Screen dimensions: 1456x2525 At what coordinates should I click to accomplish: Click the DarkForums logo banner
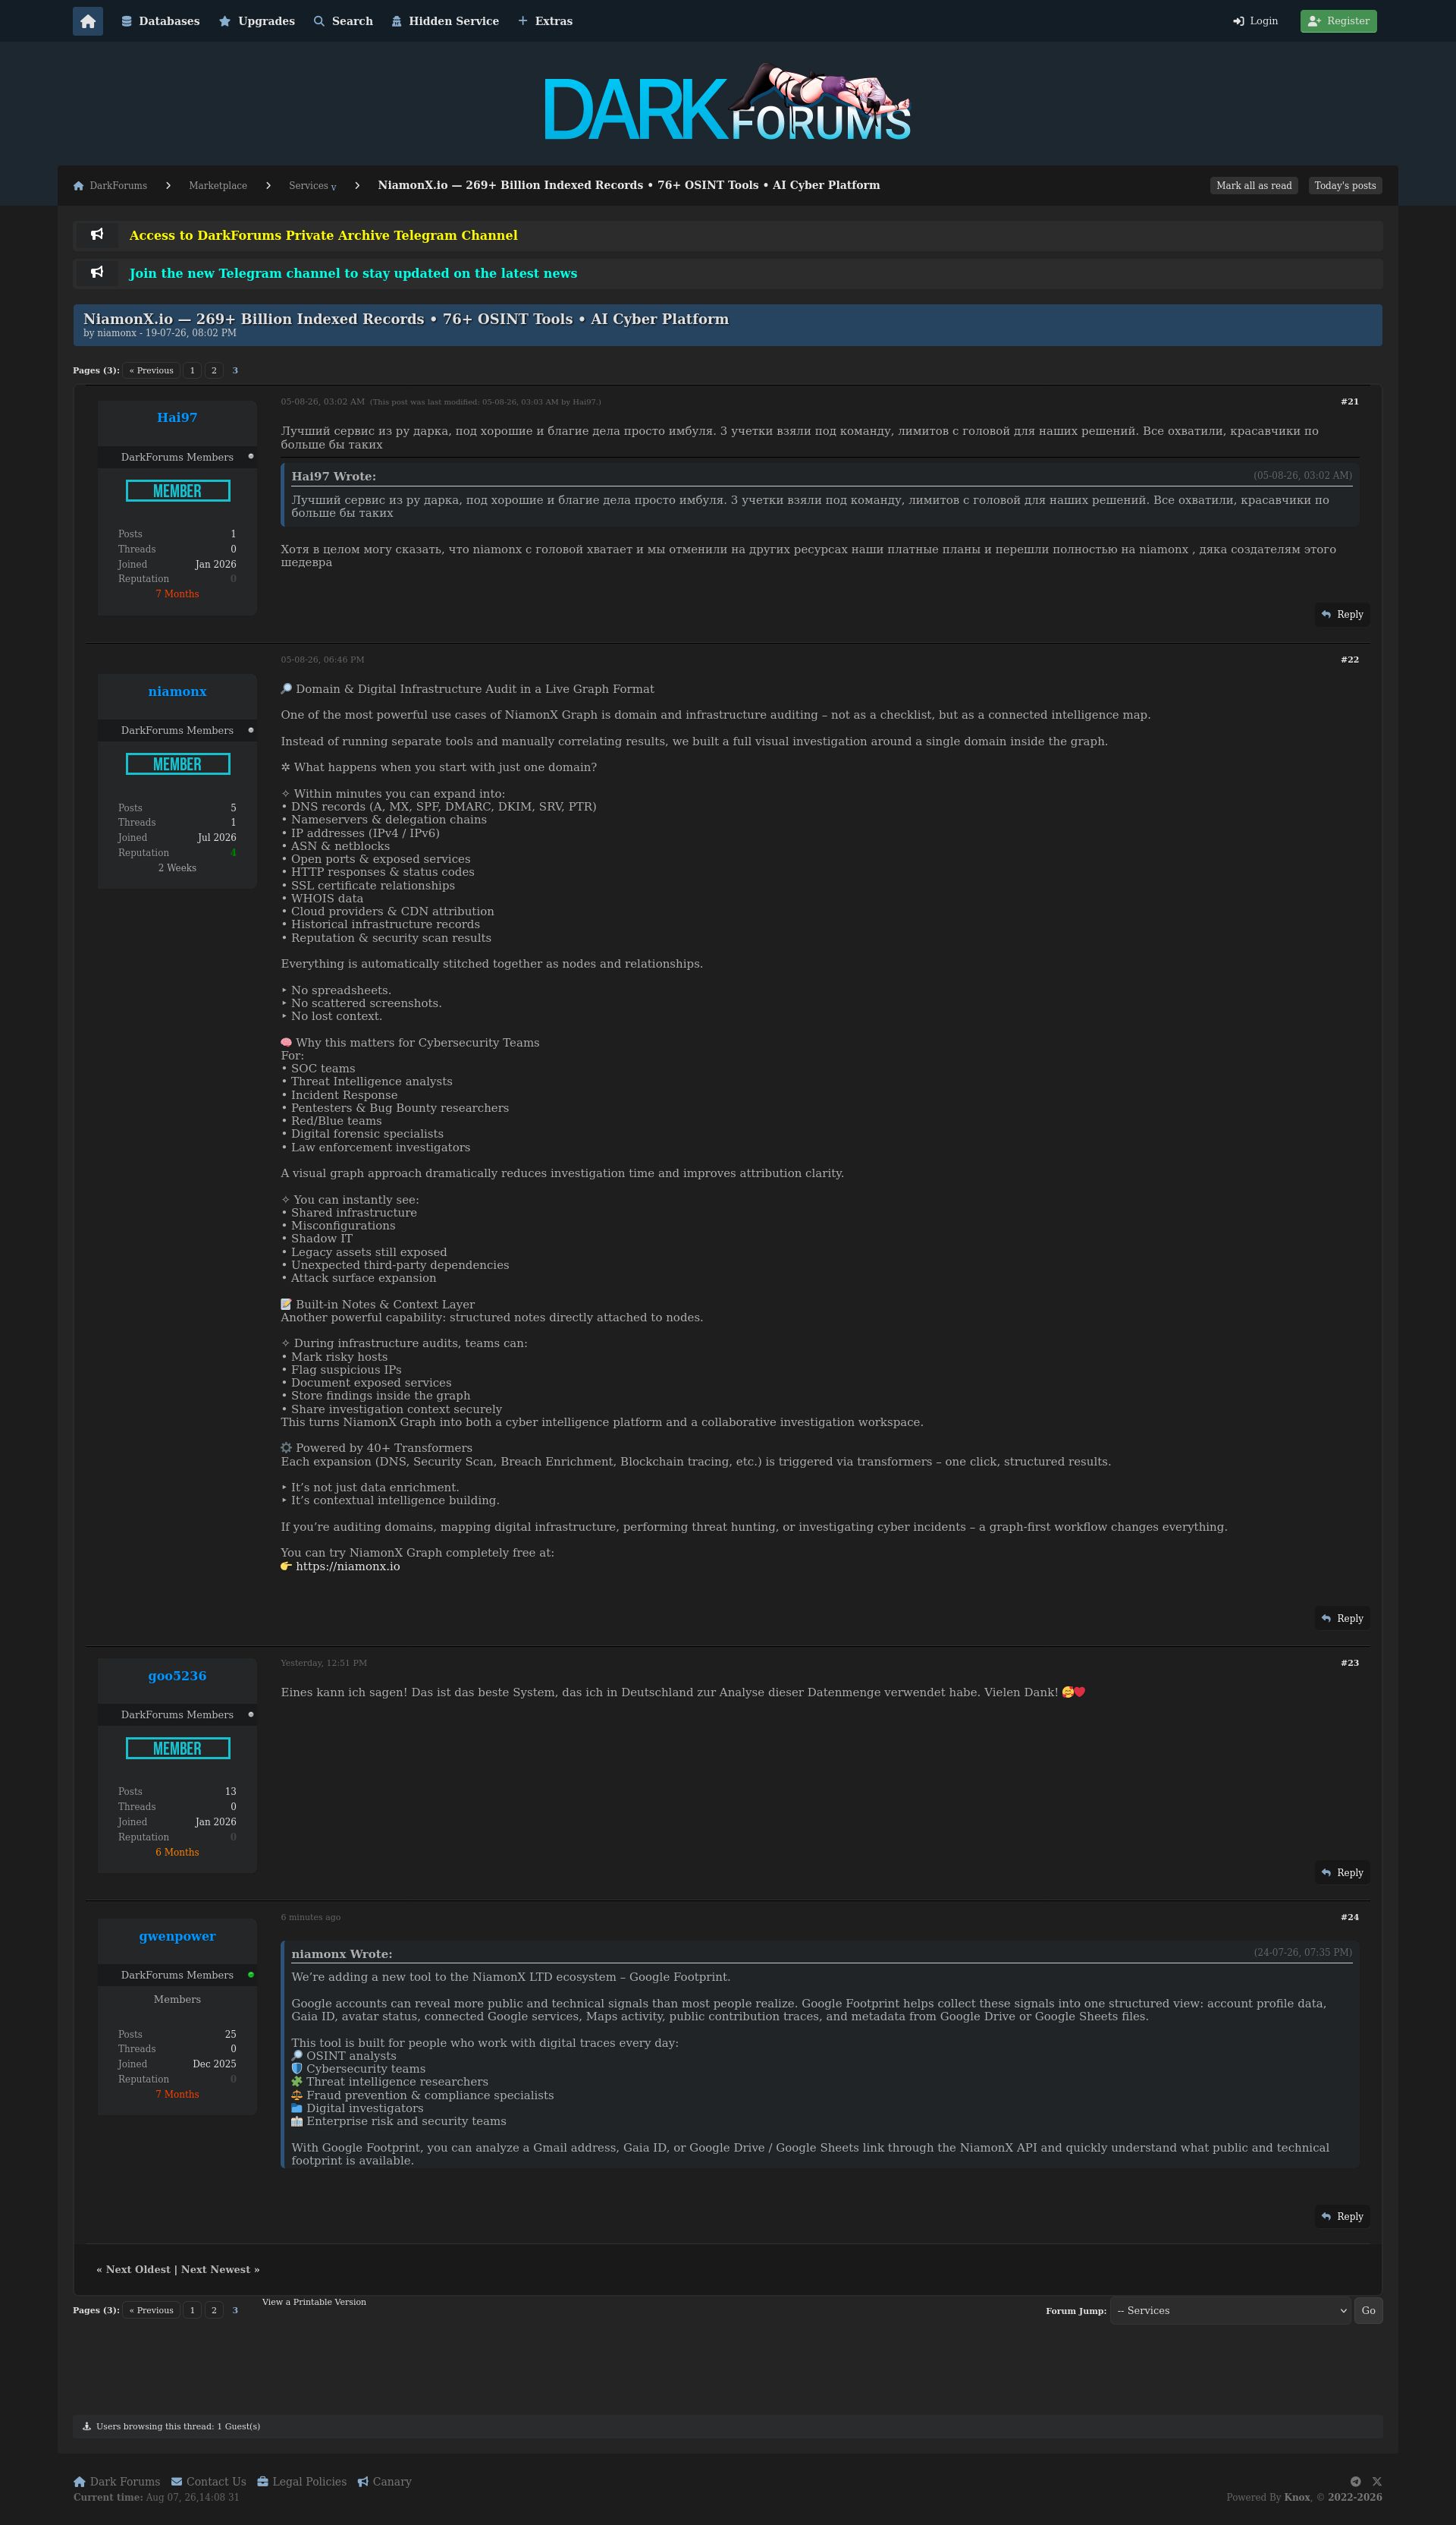pyautogui.click(x=727, y=103)
